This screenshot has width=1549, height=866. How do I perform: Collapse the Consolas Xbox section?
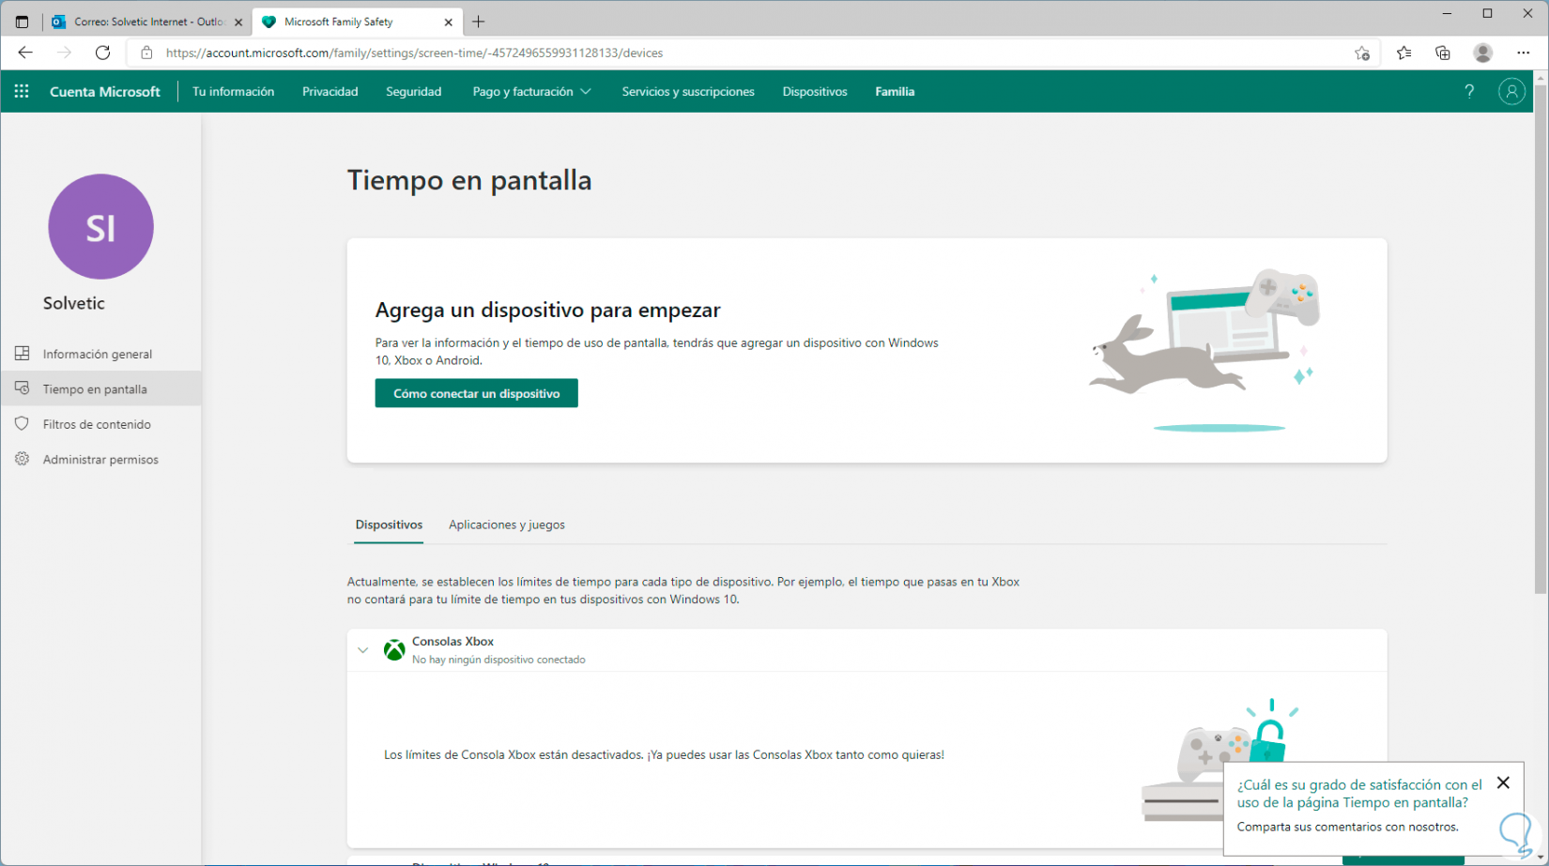pos(363,649)
